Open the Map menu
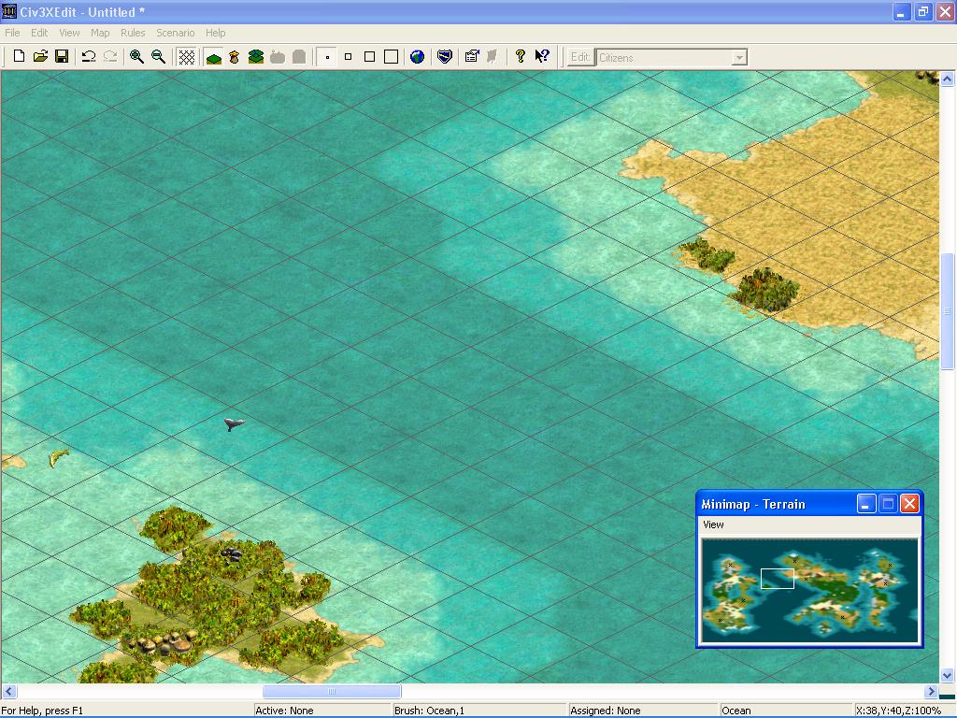This screenshot has height=718, width=957. (100, 33)
